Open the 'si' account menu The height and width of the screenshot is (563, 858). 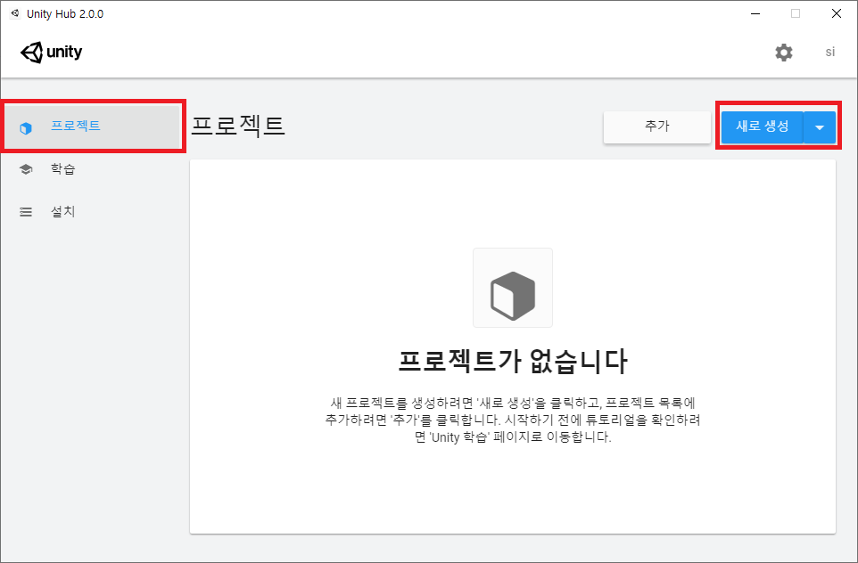coord(830,52)
